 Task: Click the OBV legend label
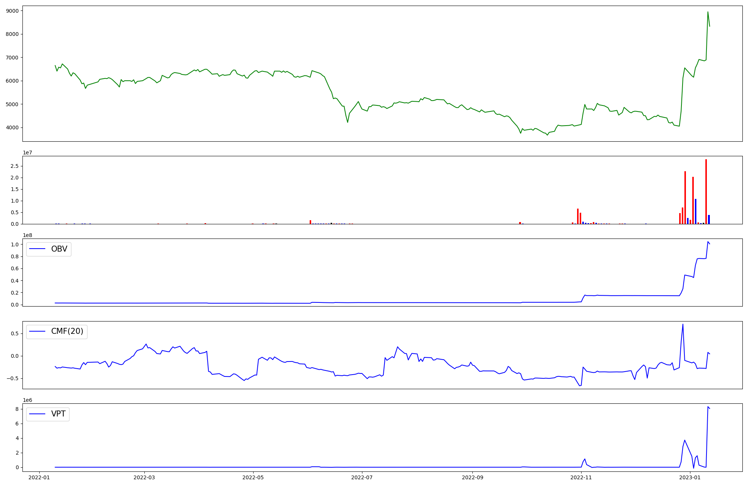point(59,249)
